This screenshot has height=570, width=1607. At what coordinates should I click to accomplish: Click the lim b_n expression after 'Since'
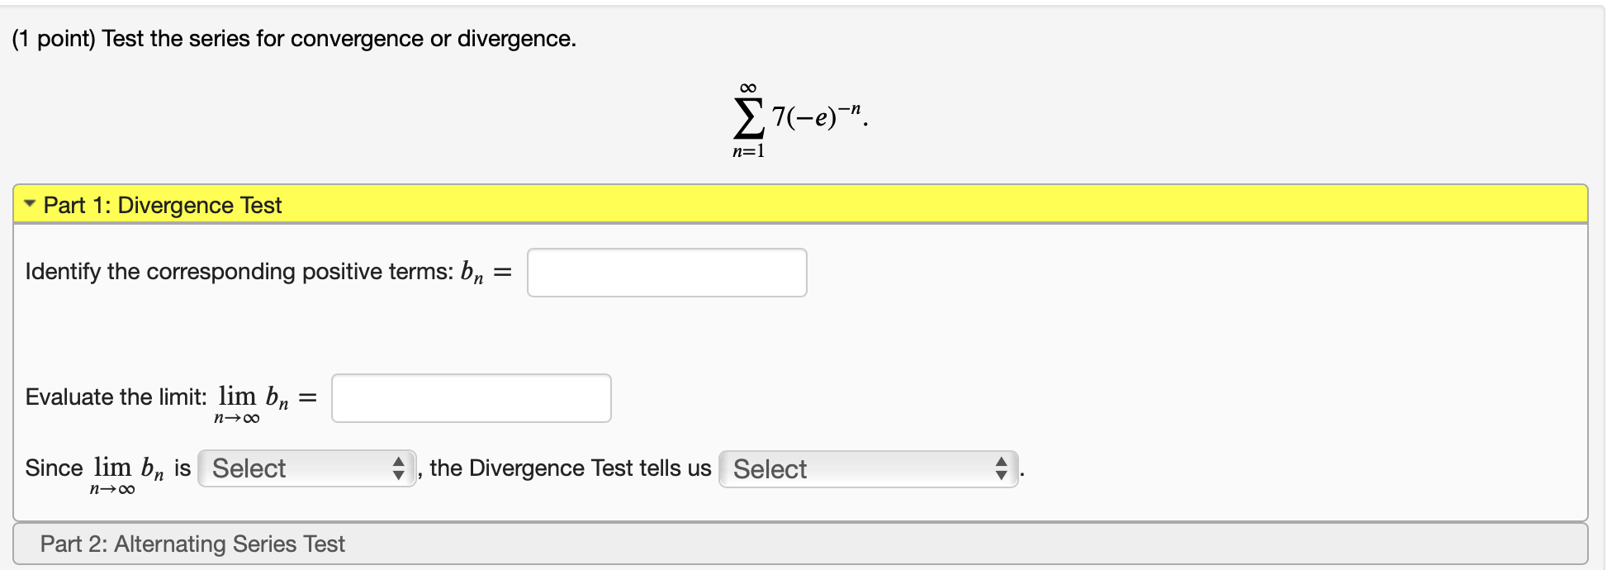tap(128, 472)
